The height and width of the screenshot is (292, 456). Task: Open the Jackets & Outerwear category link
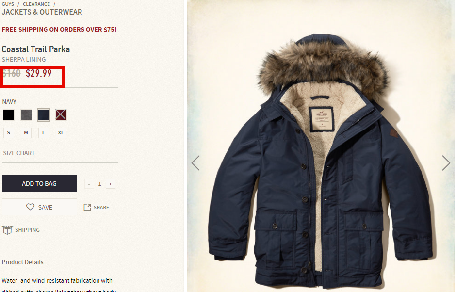pyautogui.click(x=42, y=12)
